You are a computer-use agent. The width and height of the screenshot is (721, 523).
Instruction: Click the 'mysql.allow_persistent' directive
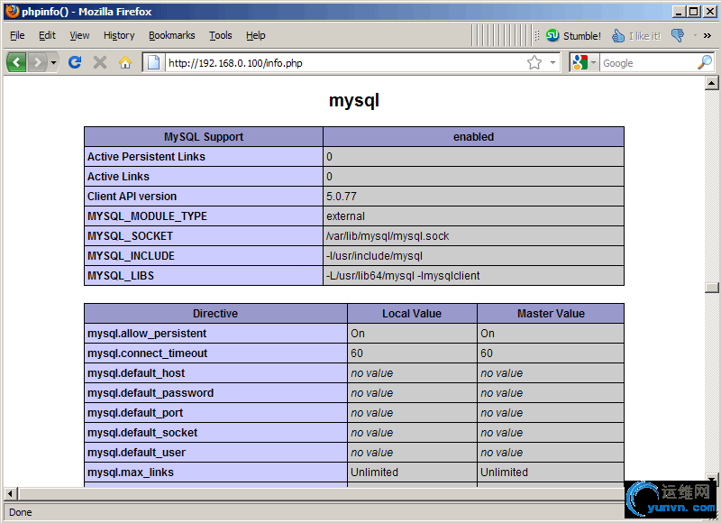147,334
